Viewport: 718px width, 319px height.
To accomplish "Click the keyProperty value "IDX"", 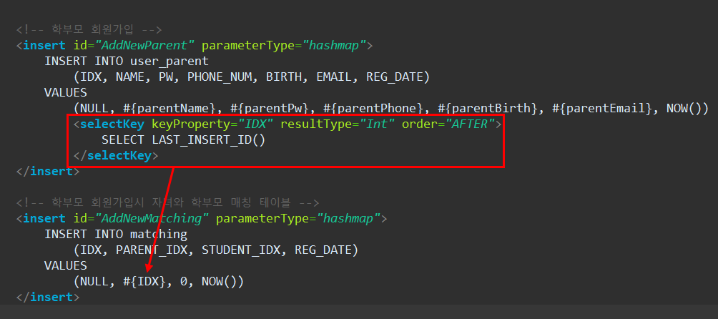I will click(255, 124).
